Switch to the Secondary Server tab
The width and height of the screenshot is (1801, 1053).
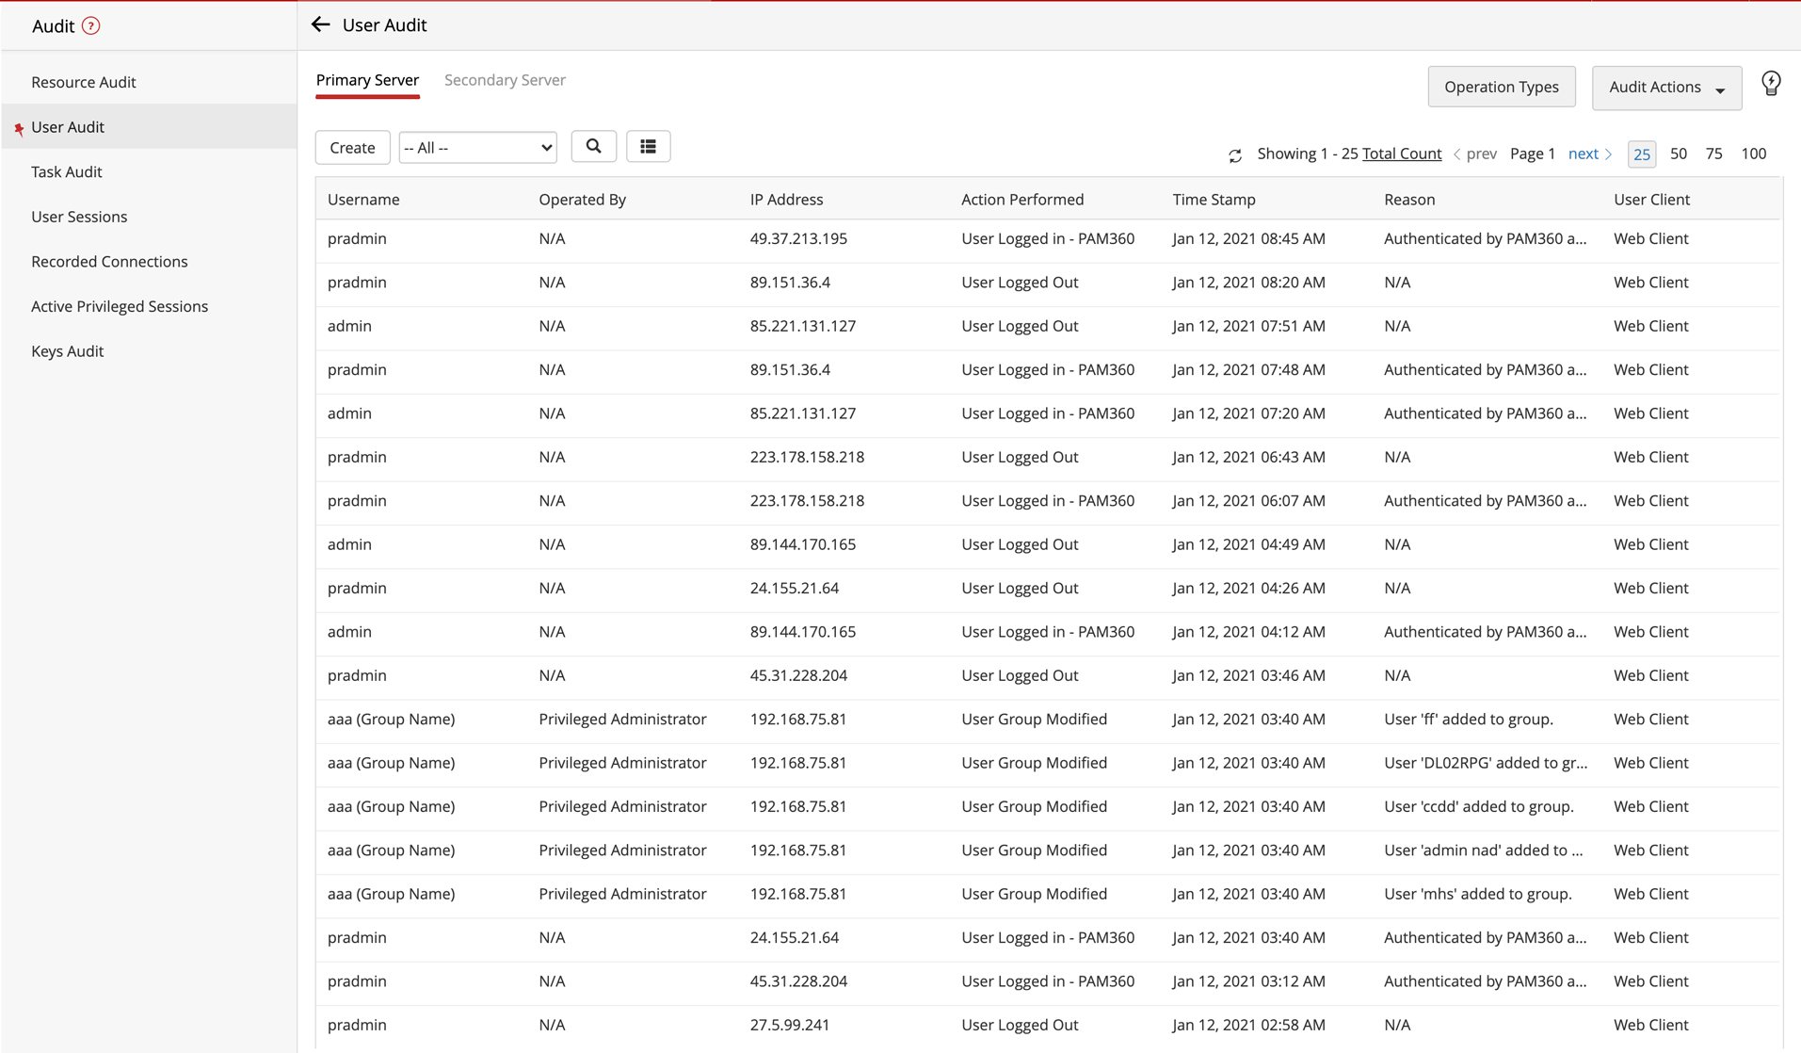click(505, 80)
